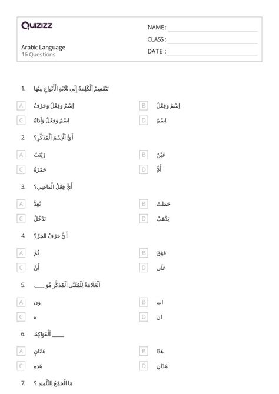Viewport: 279px width, 394px height.
Task: Click question 1 Arabic text
Action: tap(71, 89)
